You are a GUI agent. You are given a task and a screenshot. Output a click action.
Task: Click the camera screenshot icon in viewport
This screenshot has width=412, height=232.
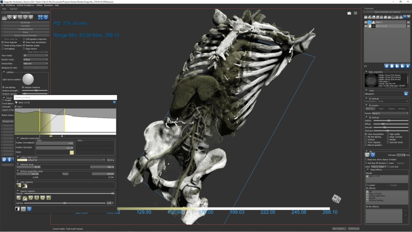coord(349,13)
